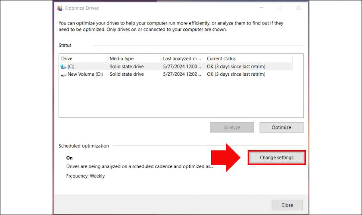Sort by the Media type column header

click(134, 58)
